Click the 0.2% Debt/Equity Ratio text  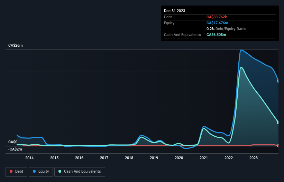[x=226, y=29]
